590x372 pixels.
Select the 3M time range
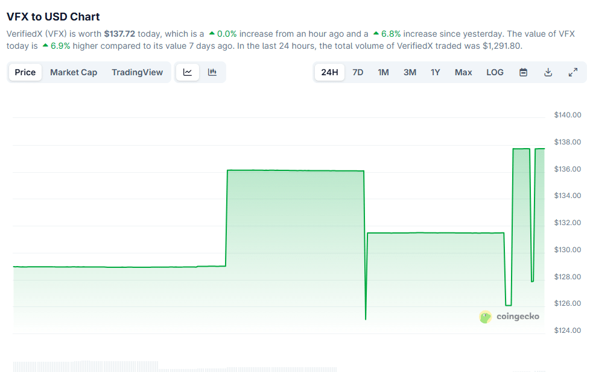[x=410, y=72]
